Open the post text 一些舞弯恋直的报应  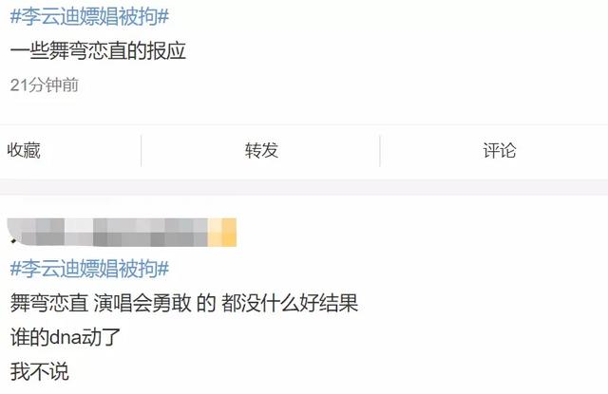98,51
